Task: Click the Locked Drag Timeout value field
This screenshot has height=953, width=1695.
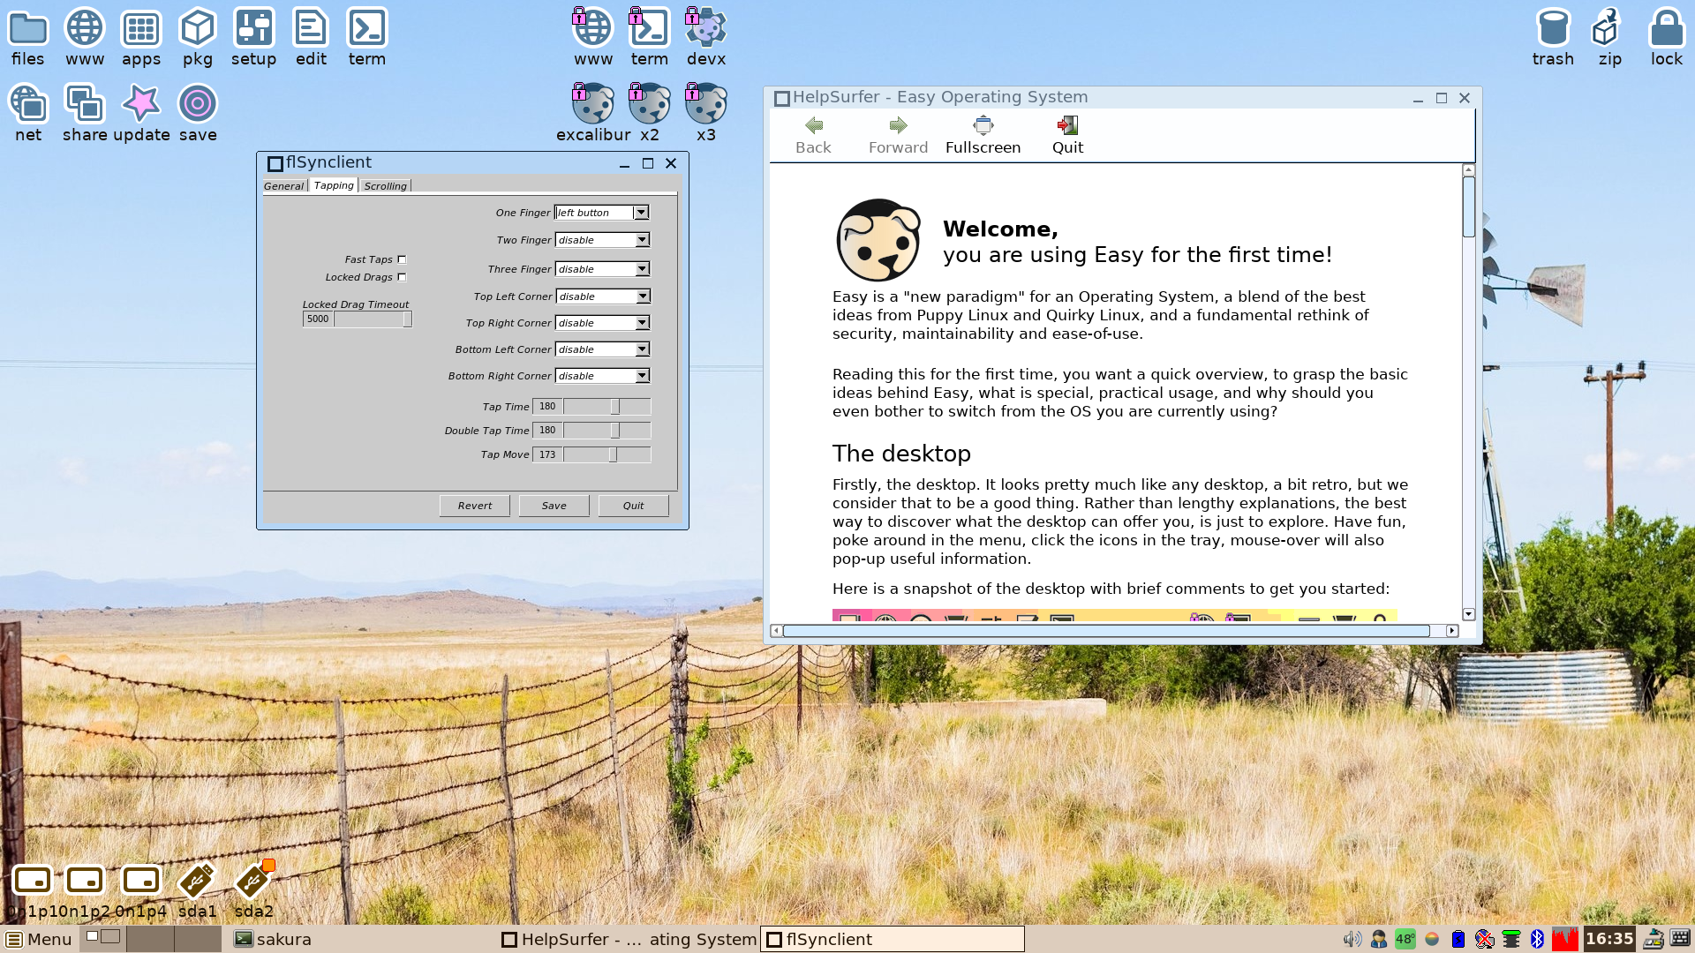Action: tap(318, 319)
